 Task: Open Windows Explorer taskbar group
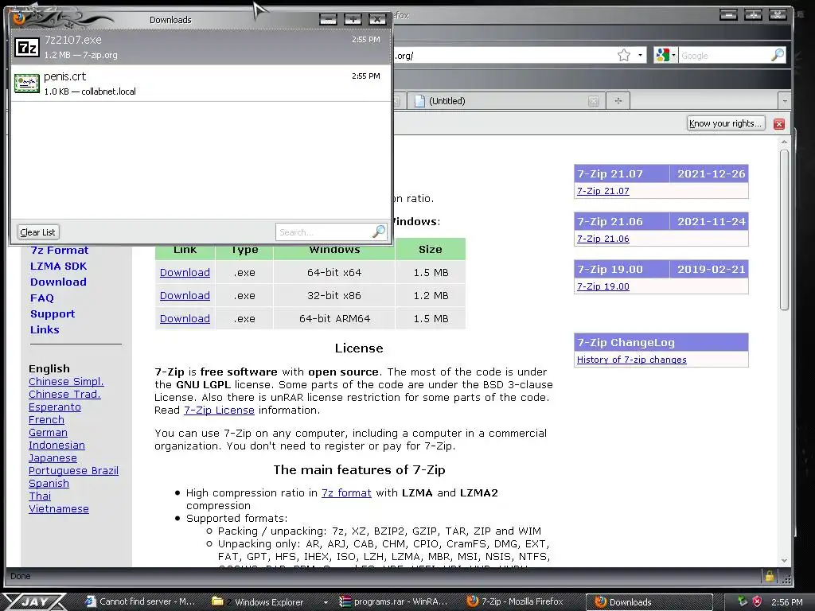(264, 601)
